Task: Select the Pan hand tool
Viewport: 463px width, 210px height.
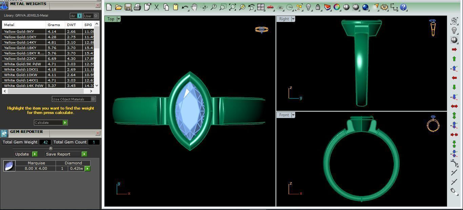Action: [x=194, y=7]
